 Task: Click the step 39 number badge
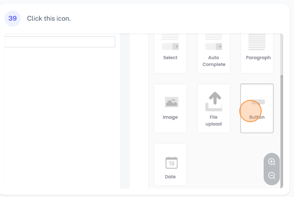click(x=13, y=18)
